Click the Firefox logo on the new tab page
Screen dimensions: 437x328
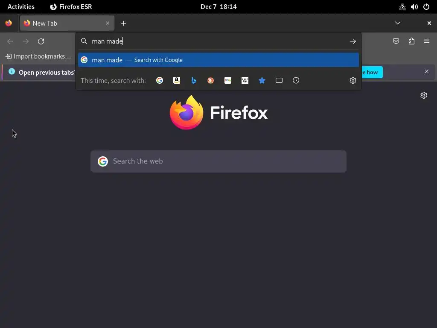(186, 112)
